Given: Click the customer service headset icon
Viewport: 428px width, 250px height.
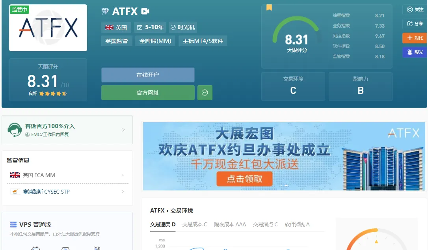Looking at the screenshot, I should (x=15, y=130).
